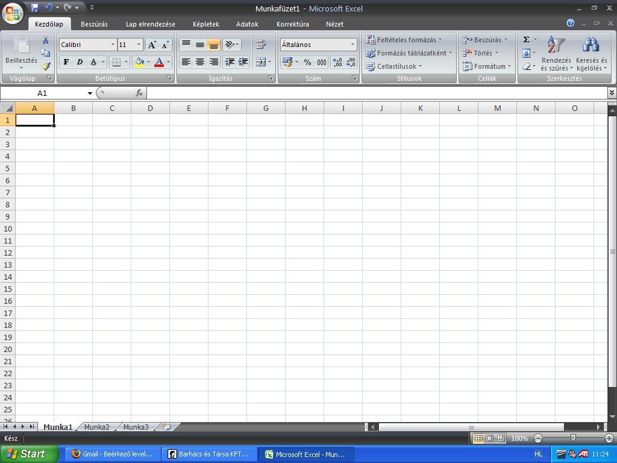
Task: Click Beszúrás in Cellák group
Action: (485, 39)
